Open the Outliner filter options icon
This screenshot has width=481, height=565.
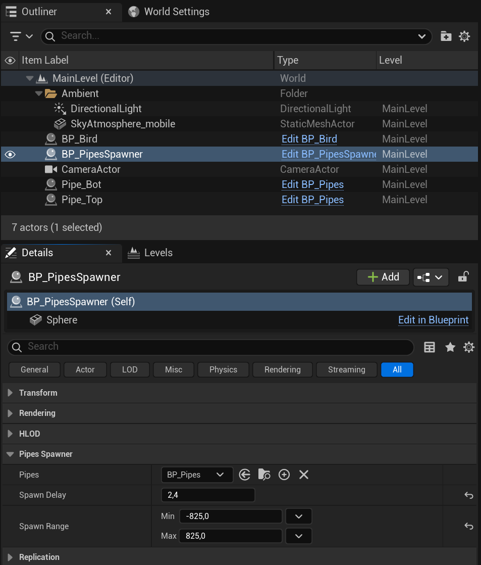[21, 36]
